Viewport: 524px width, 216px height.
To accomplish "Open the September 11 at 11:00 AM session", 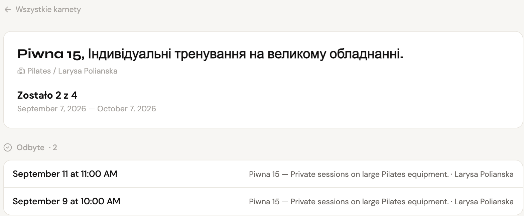I will (x=263, y=174).
